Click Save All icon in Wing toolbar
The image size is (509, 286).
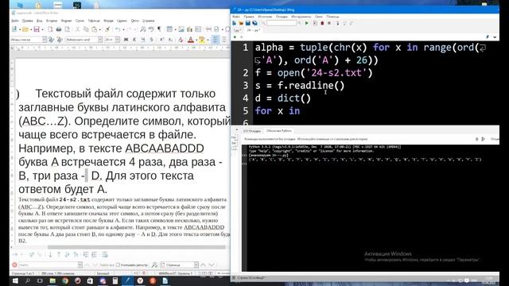coord(254,23)
